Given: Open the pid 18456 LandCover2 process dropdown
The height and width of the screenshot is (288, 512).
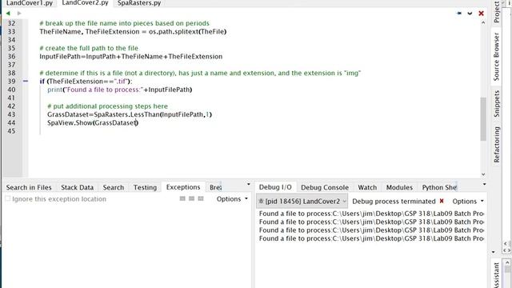Looking at the screenshot, I should pyautogui.click(x=302, y=201).
